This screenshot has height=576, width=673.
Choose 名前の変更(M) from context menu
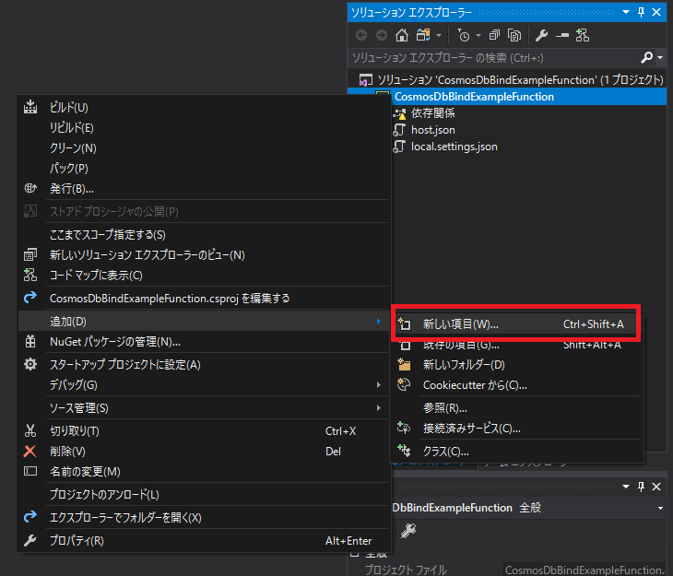click(x=204, y=471)
